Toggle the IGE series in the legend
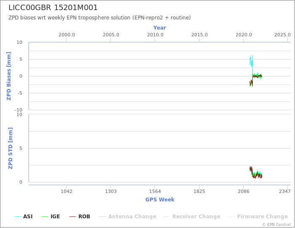Viewport: 295px width, 228px height. point(51,217)
